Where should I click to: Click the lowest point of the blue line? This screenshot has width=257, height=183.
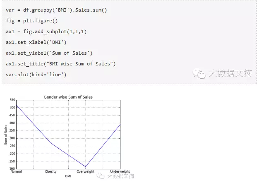[86, 166]
